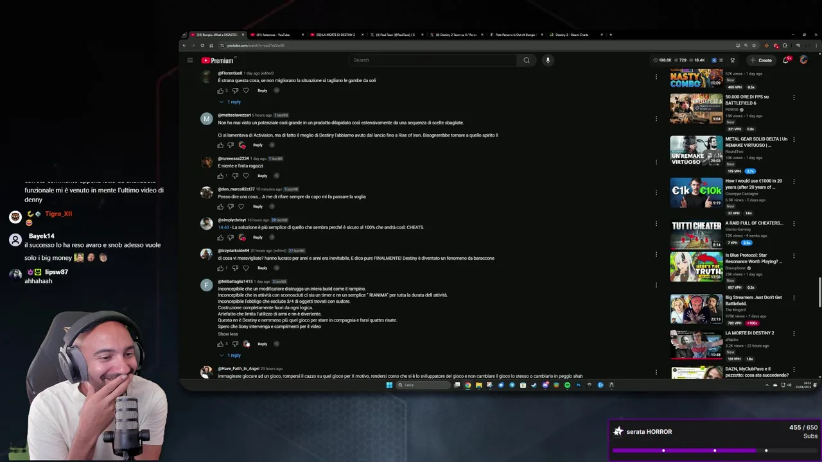The width and height of the screenshot is (822, 462).
Task: Open a new browser tab
Action: click(611, 35)
